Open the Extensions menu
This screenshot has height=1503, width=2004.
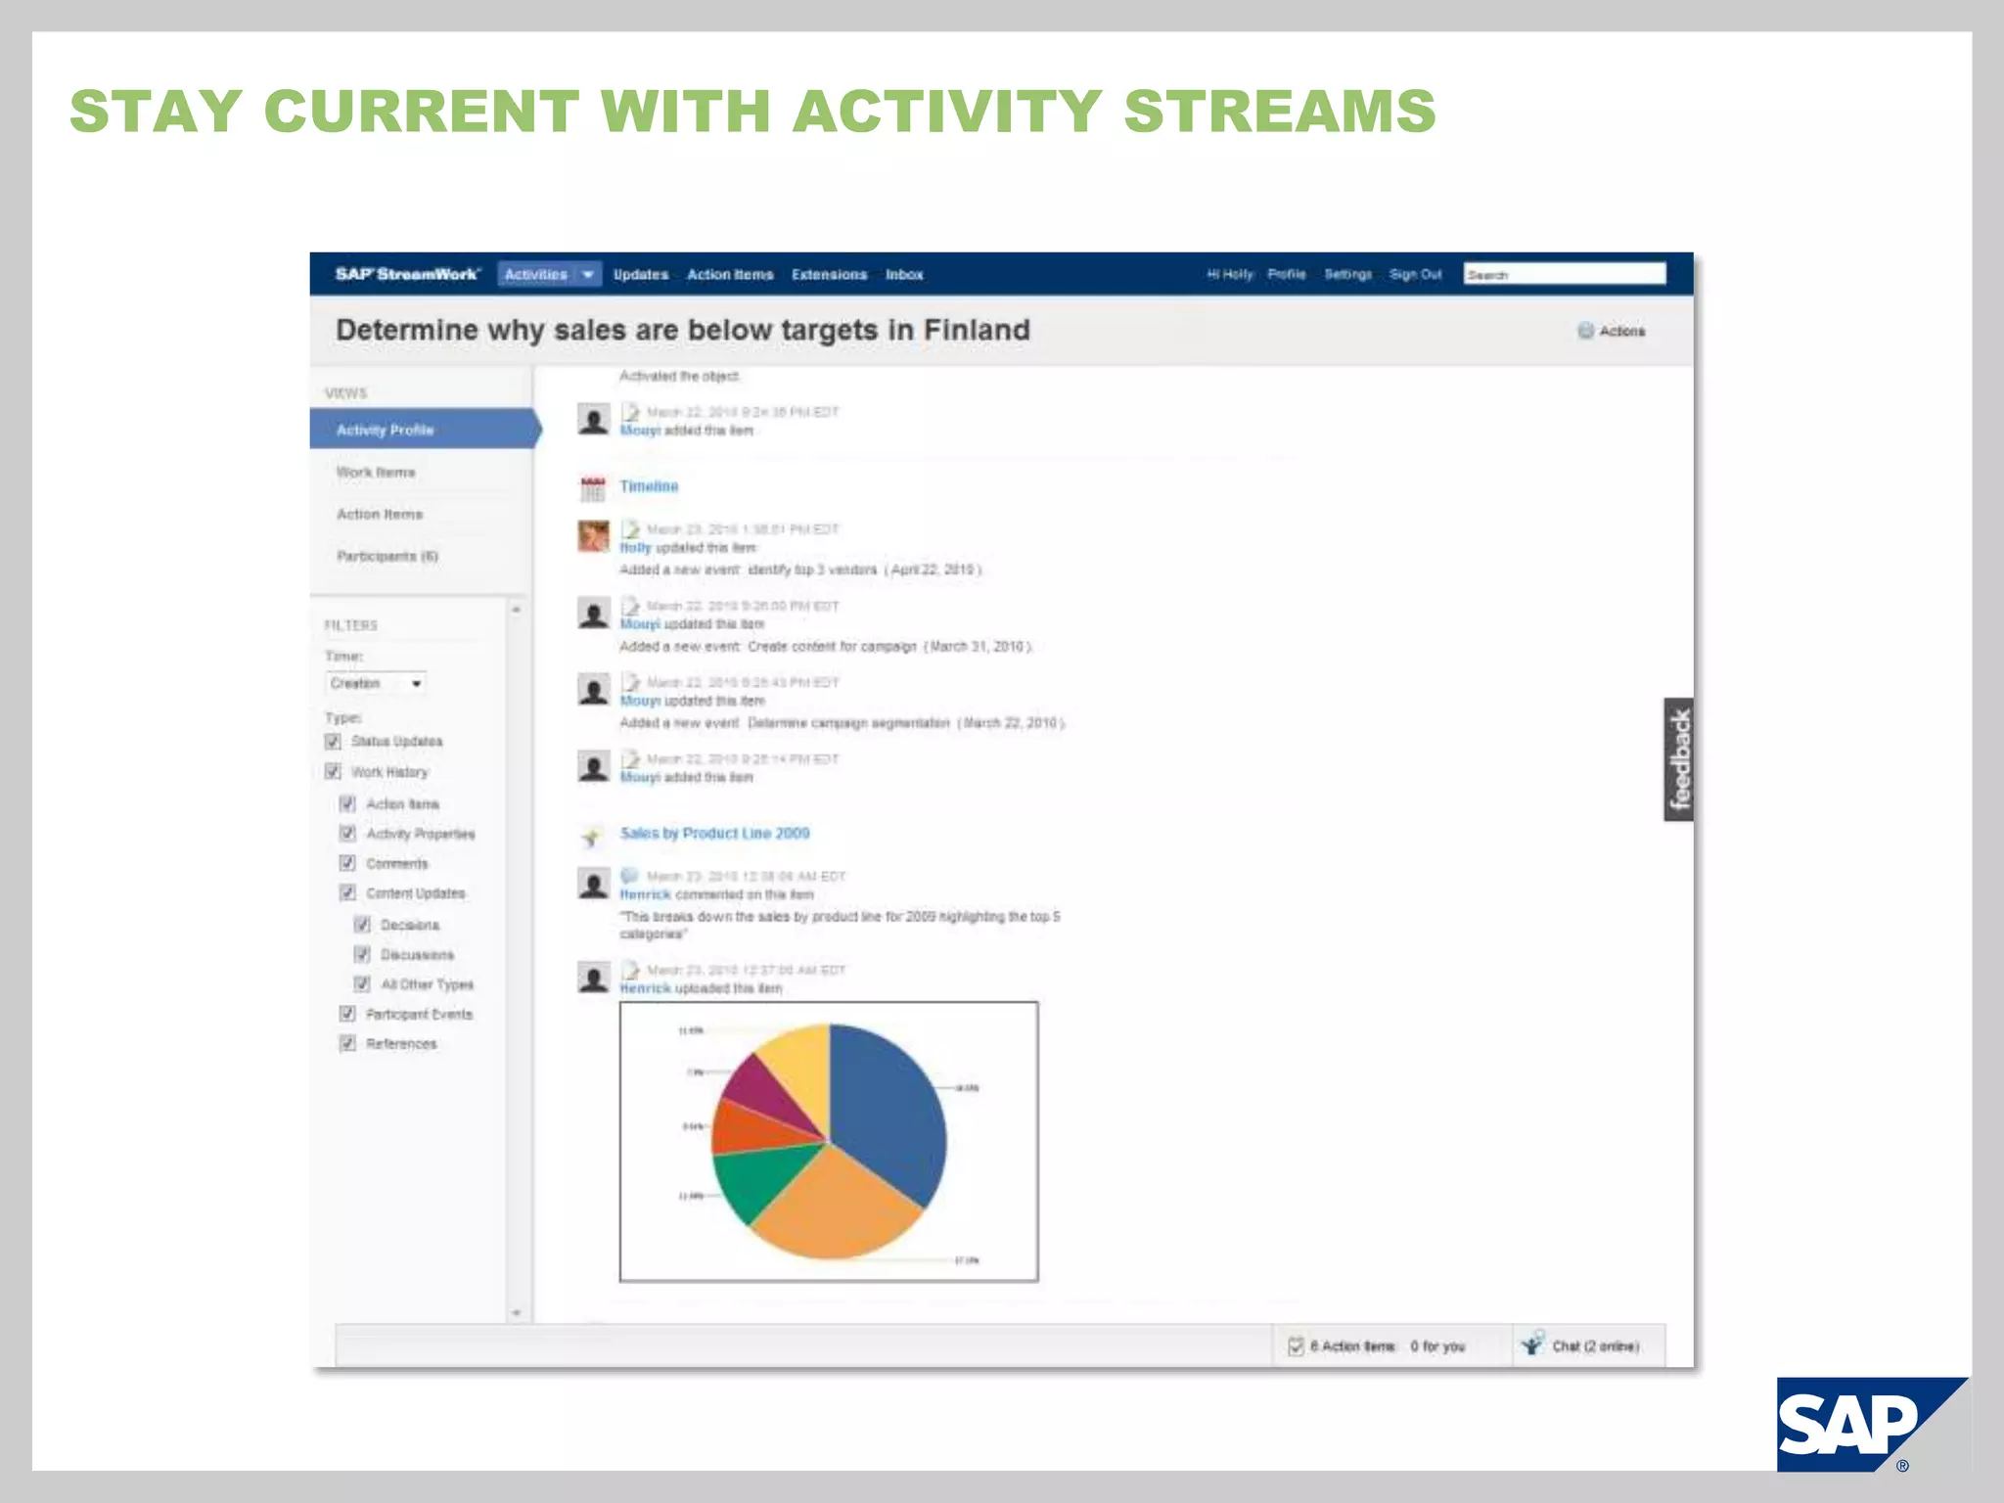830,275
